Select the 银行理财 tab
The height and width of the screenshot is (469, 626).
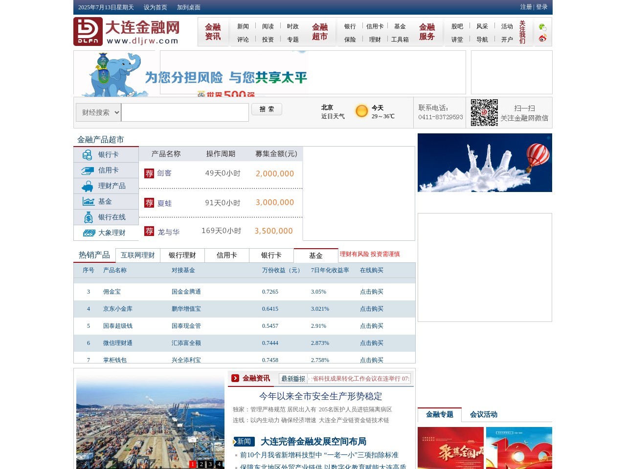(182, 255)
